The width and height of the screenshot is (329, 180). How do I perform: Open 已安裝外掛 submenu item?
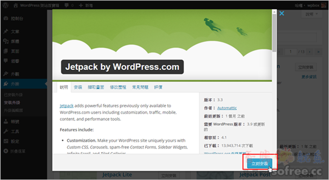click(x=13, y=95)
